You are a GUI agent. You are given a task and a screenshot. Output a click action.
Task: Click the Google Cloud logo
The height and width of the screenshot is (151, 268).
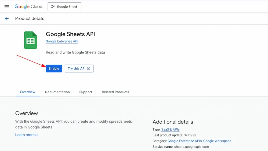[x=28, y=7]
